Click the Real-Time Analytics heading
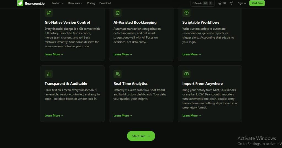 (x=130, y=84)
